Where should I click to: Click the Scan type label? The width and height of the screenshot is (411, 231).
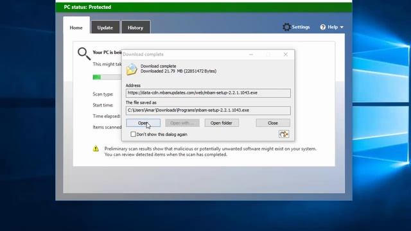[x=103, y=94]
